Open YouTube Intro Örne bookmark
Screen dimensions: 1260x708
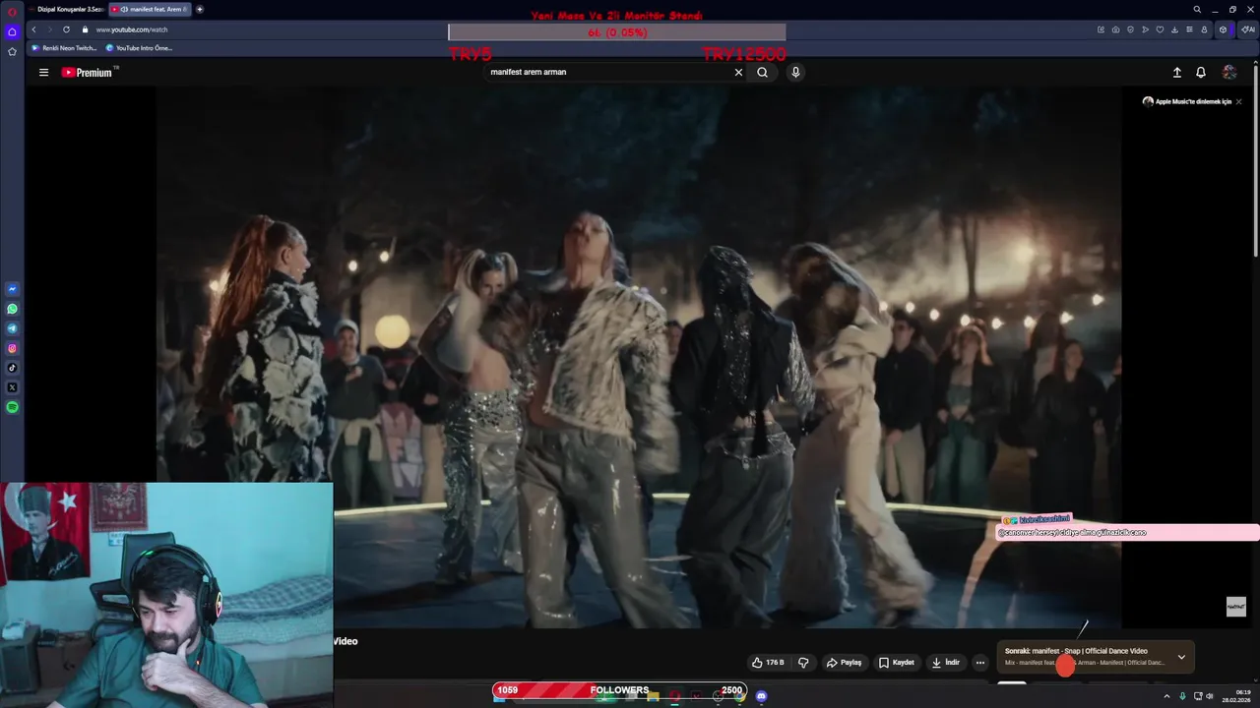[140, 47]
